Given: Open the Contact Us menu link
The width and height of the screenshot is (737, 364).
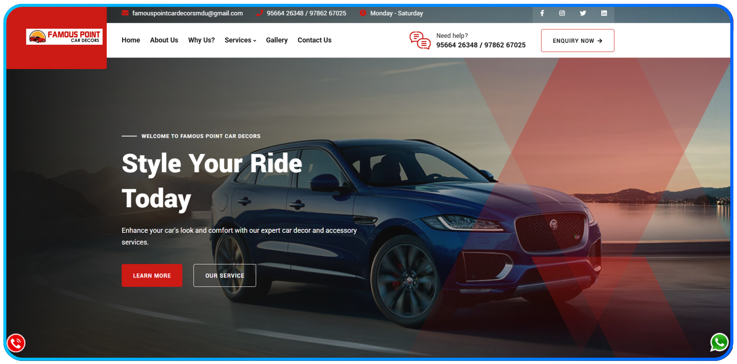Looking at the screenshot, I should coord(314,40).
